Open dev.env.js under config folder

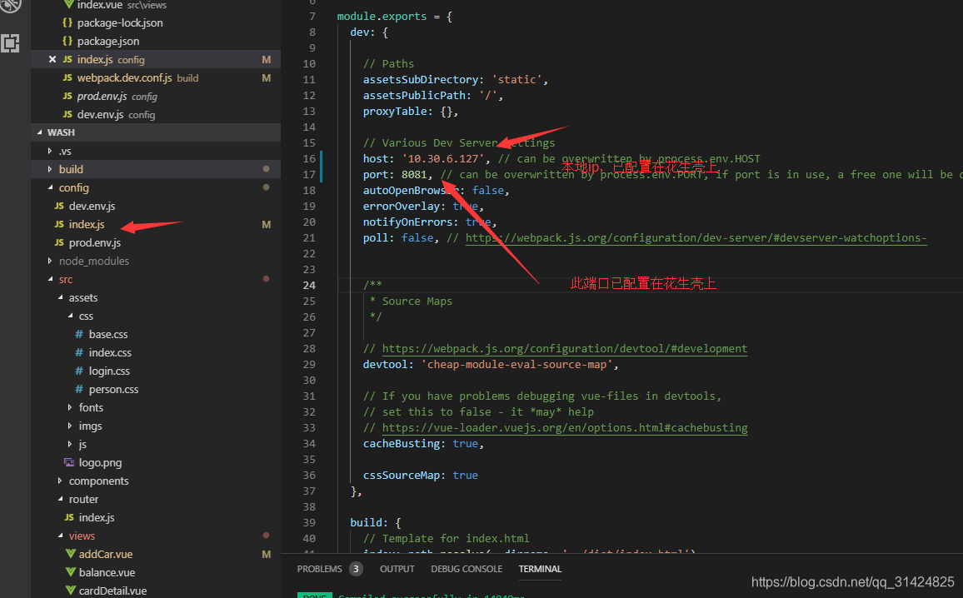(92, 207)
